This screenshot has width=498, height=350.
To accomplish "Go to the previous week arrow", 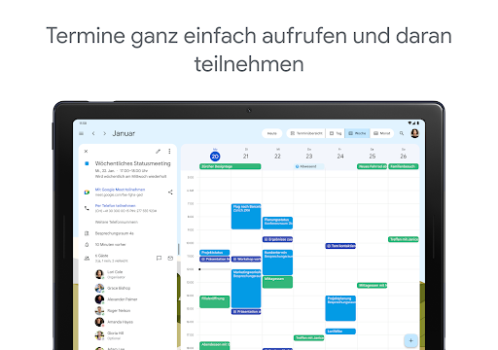I will [x=93, y=133].
